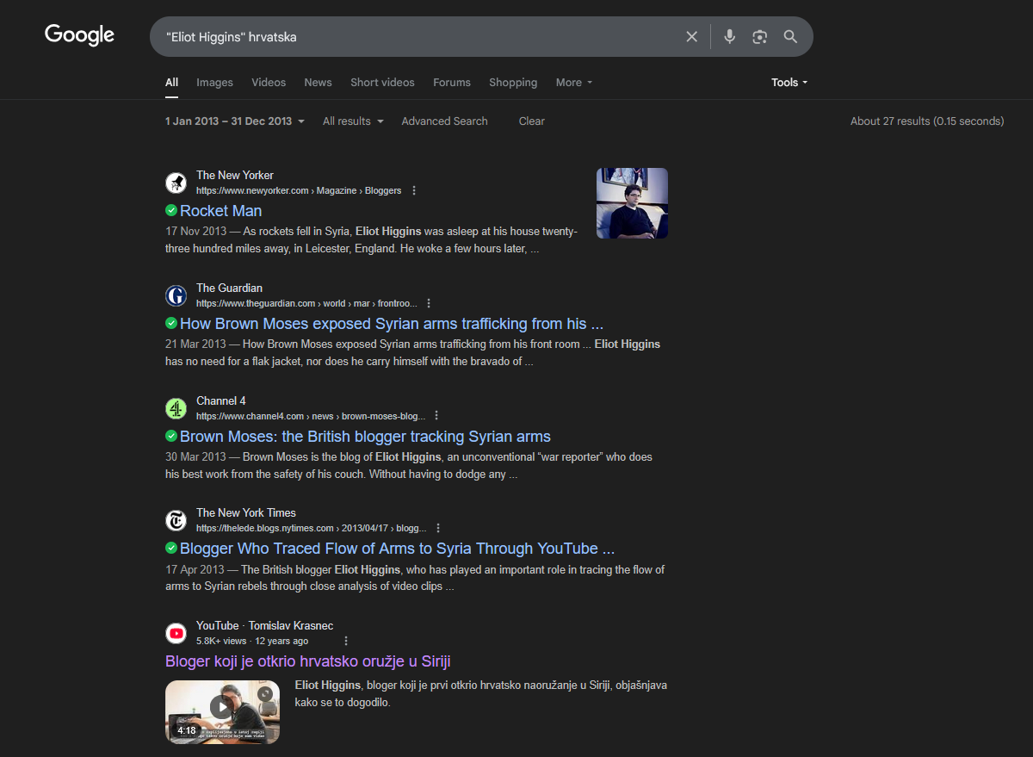Open three-dot menu for NY Times result
The image size is (1033, 757).
[438, 528]
